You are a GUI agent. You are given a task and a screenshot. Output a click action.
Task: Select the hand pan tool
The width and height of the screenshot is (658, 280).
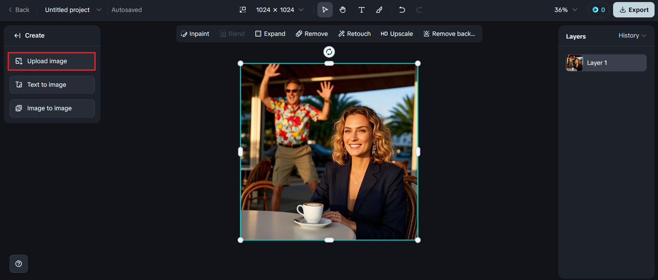342,10
